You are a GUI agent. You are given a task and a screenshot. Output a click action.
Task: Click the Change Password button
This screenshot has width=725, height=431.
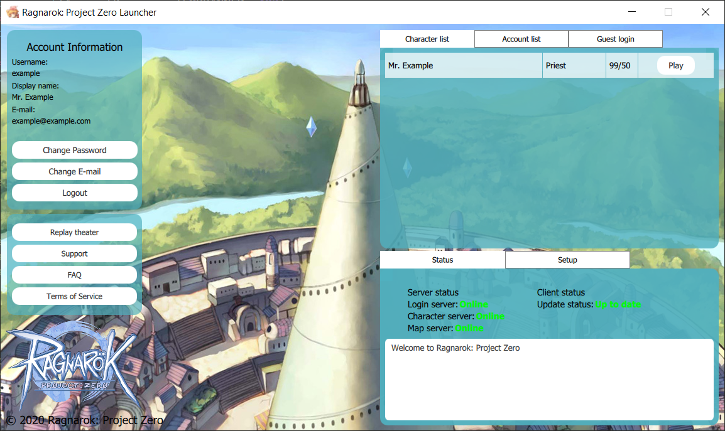[x=74, y=150]
